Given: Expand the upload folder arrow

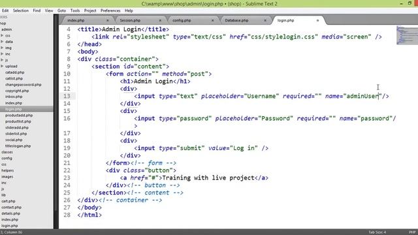Looking at the screenshot, I should coord(2,66).
